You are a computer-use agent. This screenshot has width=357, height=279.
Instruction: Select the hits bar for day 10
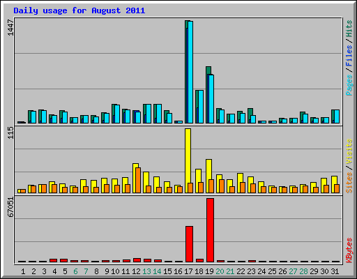coord(113,114)
